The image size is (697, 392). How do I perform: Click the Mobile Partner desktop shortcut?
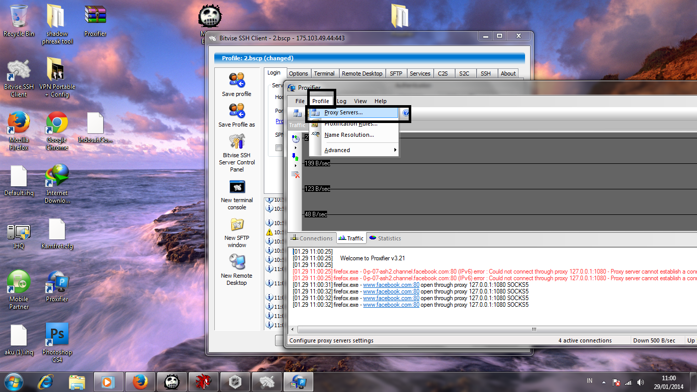coord(19,290)
